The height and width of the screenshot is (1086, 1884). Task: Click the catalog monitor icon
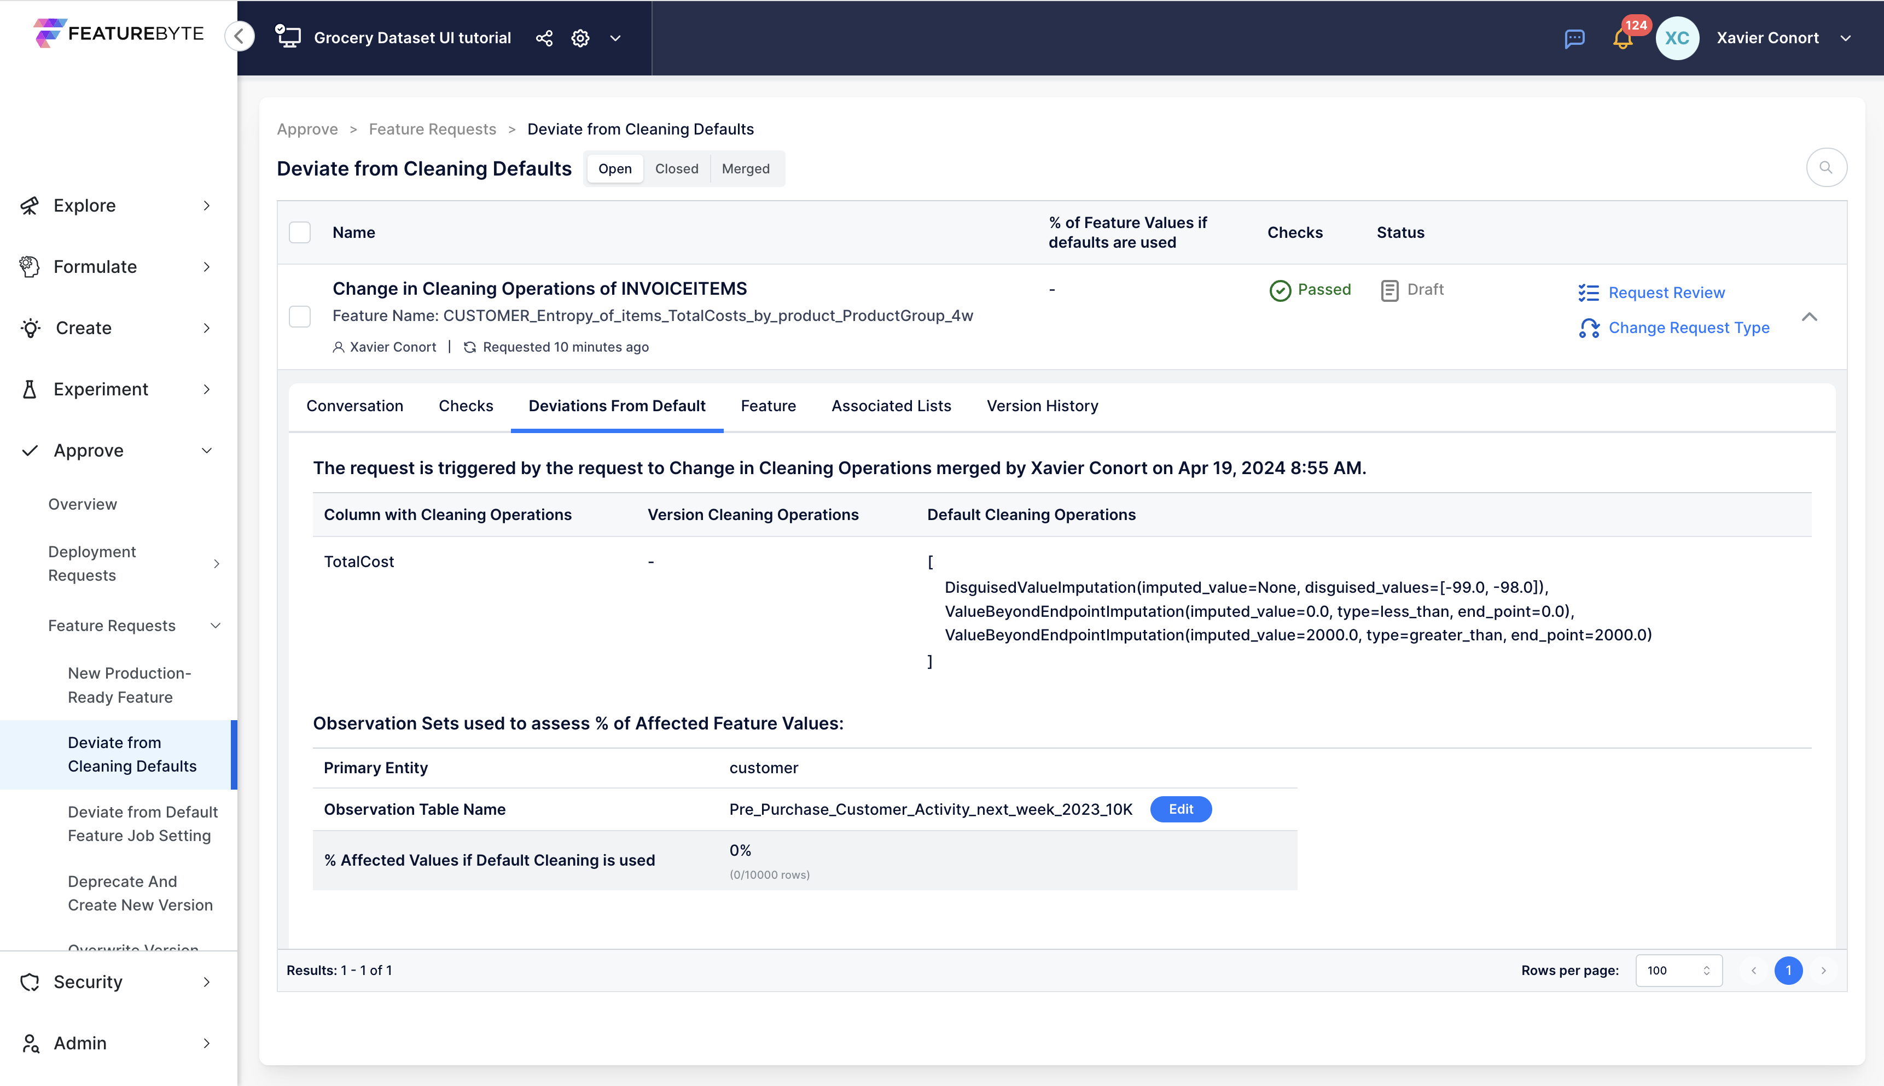click(x=288, y=37)
